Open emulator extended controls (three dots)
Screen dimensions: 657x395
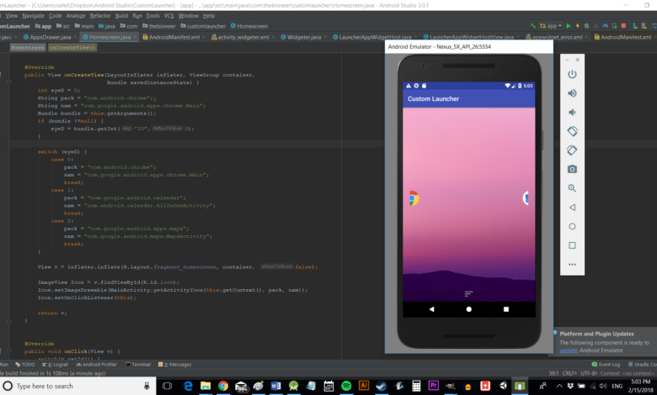[x=572, y=264]
